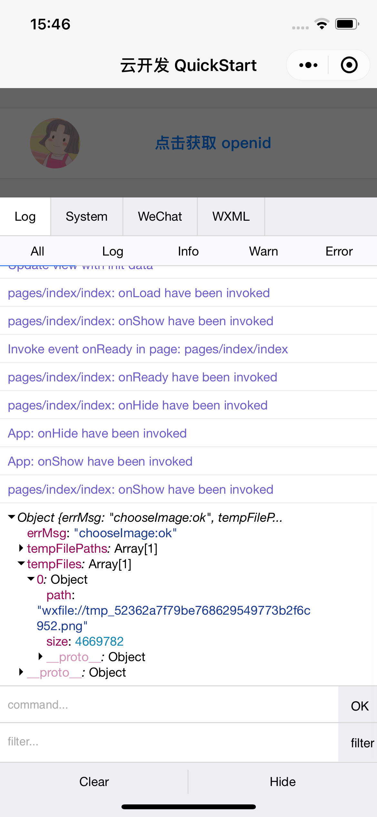Switch to the WeChat tab
This screenshot has width=377, height=817.
160,217
